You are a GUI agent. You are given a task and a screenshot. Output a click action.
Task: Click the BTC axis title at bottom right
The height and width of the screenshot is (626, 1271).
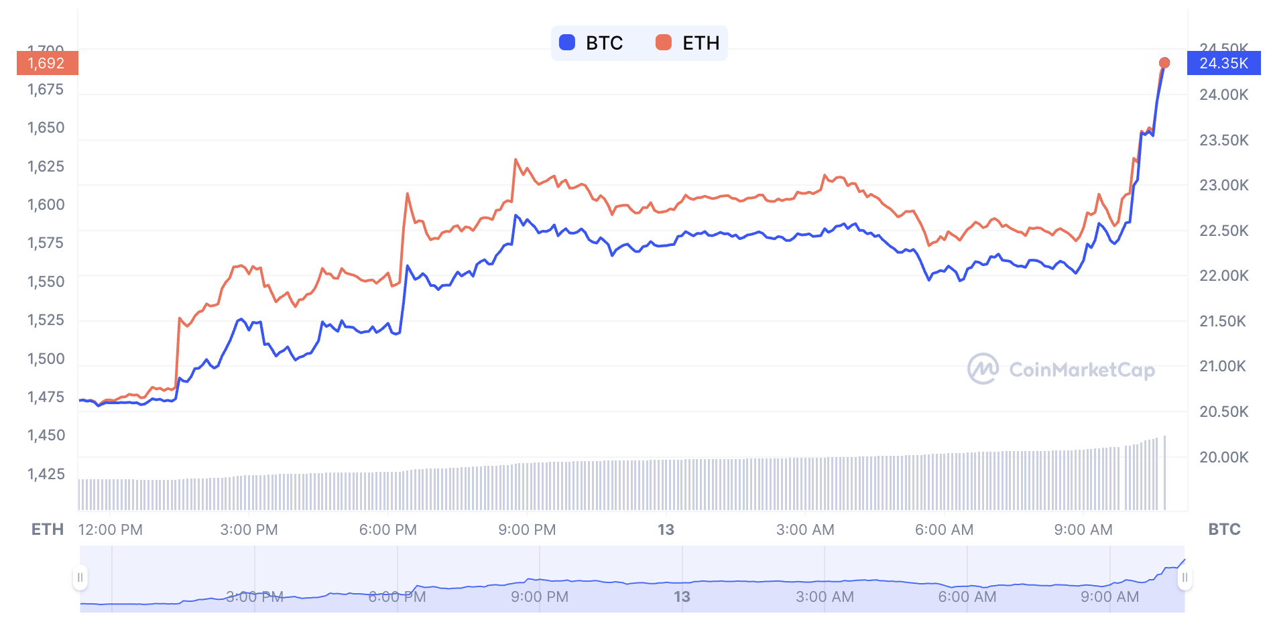pos(1224,529)
